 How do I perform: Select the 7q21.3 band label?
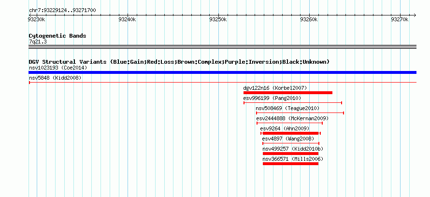click(38, 42)
